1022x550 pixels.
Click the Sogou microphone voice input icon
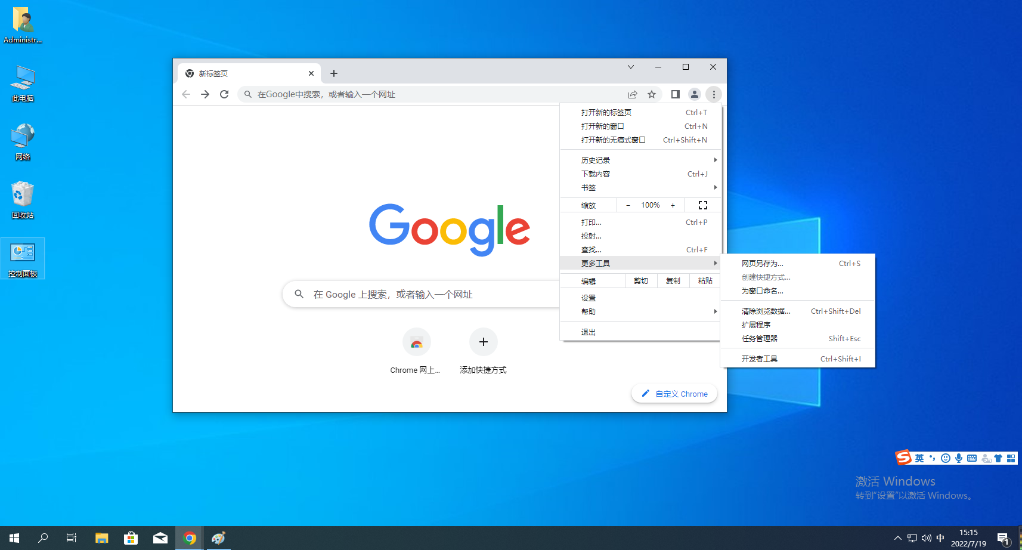959,458
